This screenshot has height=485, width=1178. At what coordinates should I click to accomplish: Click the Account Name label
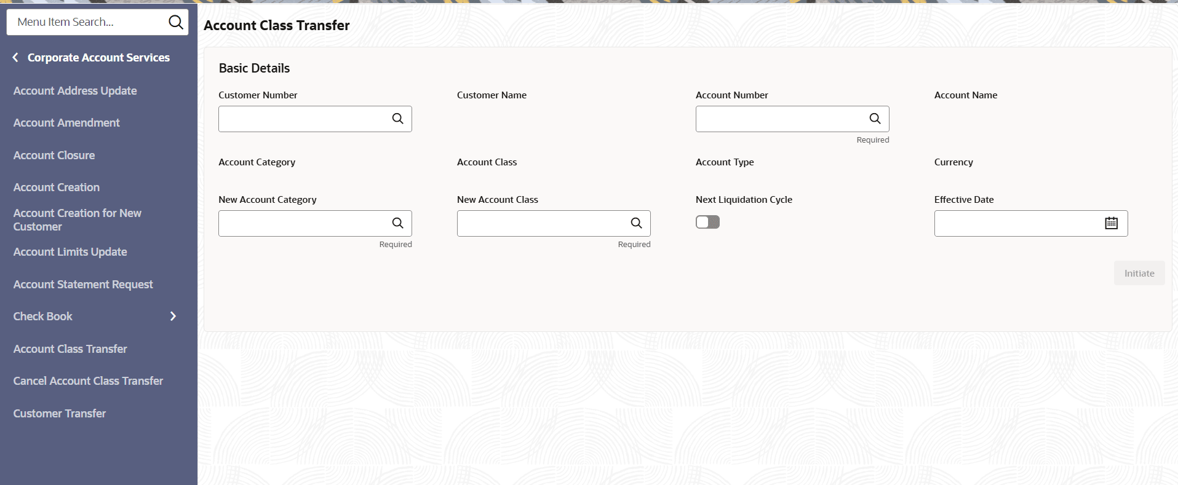(966, 95)
